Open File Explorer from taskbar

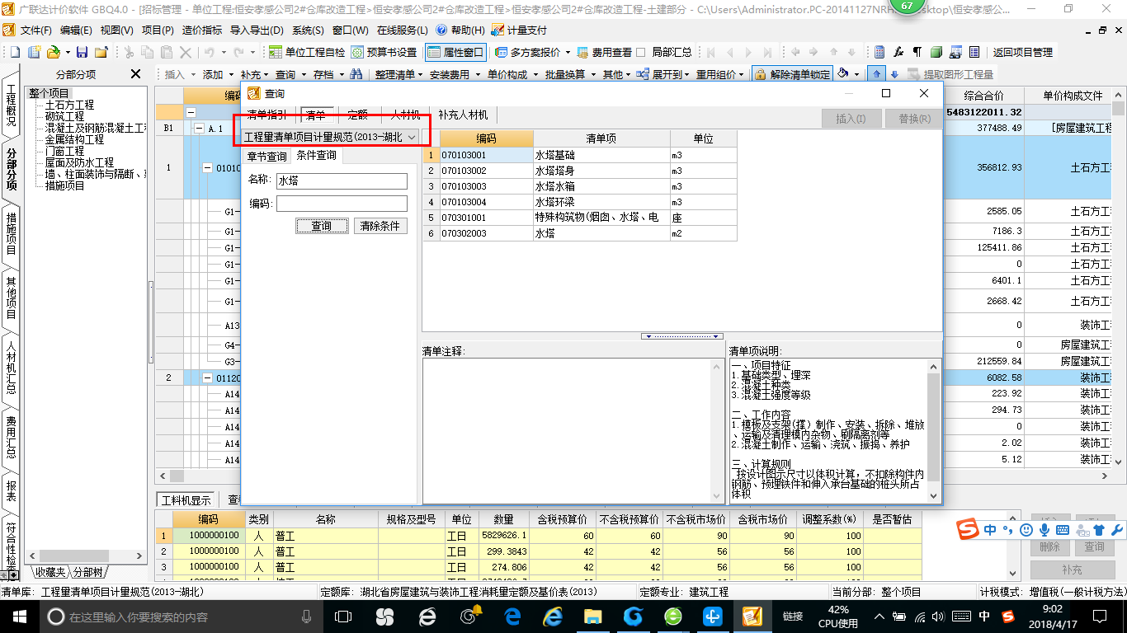592,616
